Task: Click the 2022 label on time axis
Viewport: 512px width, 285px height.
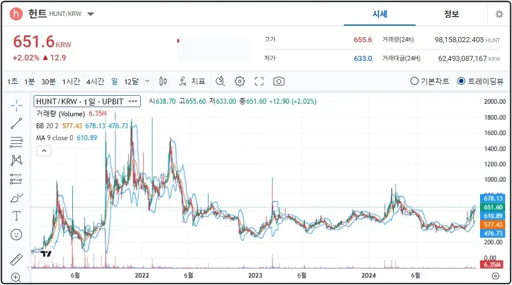Action: [142, 275]
